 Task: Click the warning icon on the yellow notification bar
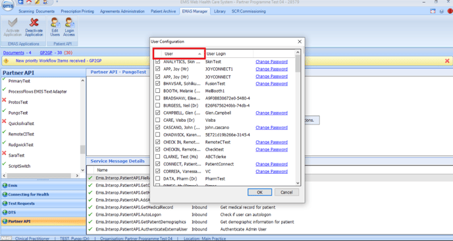pyautogui.click(x=7, y=61)
